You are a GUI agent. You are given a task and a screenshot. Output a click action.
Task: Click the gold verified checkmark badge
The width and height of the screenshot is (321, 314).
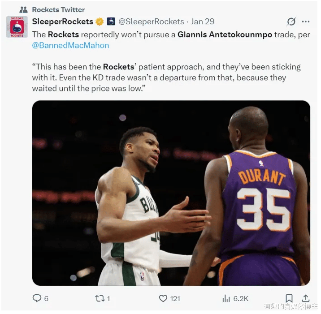click(x=100, y=22)
